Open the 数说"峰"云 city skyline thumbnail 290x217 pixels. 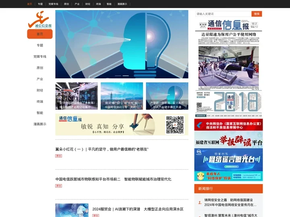pyautogui.click(x=122, y=96)
